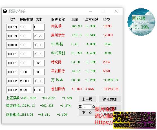This screenshot has width=157, height=130.
Task: Click the share count field showing 9999
Action: (25, 90)
